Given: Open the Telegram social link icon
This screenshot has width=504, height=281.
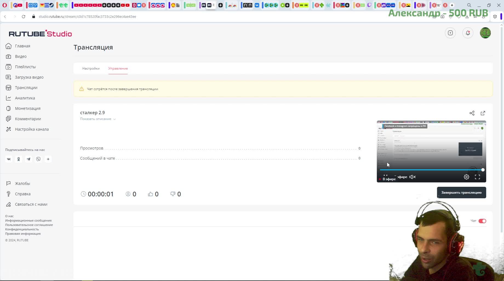Looking at the screenshot, I should pos(28,159).
